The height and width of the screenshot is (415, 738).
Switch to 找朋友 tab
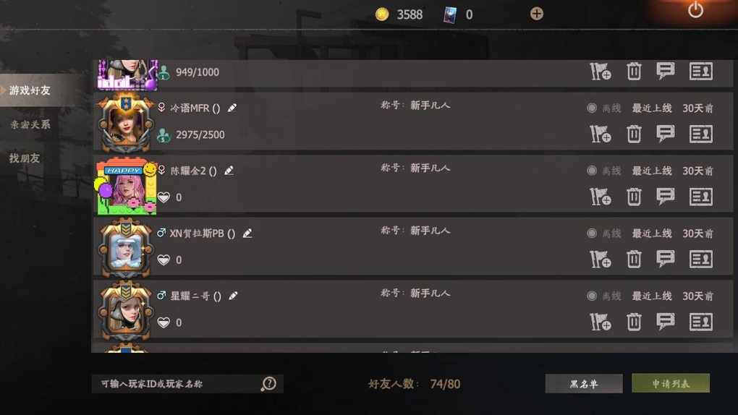pyautogui.click(x=25, y=158)
